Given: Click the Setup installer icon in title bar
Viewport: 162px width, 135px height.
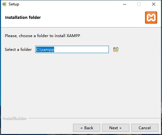Looking at the screenshot, I should point(4,4).
